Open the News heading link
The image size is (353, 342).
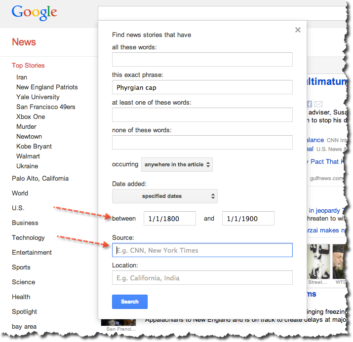(x=24, y=42)
